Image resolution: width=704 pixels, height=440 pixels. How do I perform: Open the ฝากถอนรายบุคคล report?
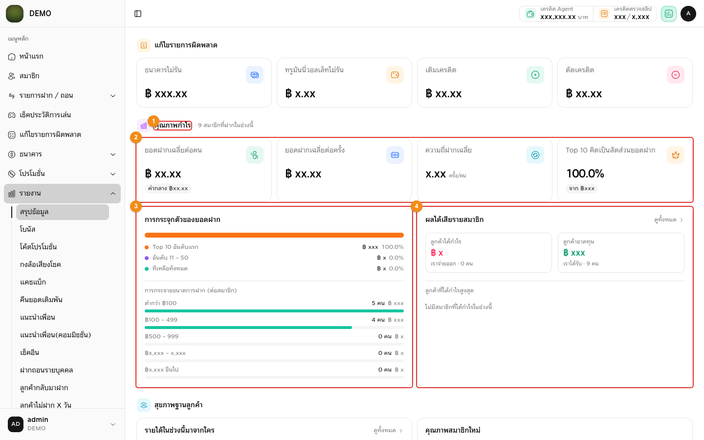63,371
